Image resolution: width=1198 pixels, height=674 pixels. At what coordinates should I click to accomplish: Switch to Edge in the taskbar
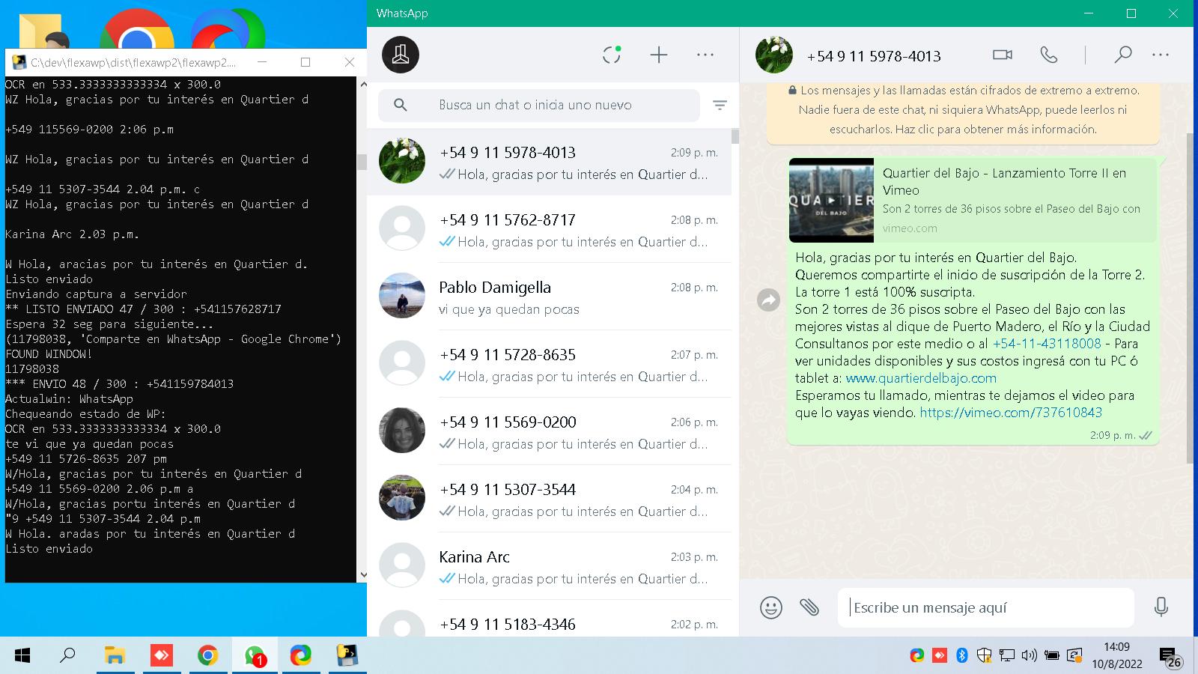point(300,656)
